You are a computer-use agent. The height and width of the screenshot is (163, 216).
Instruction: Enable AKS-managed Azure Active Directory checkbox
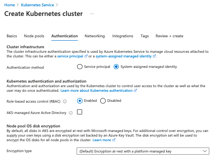pos(80,112)
